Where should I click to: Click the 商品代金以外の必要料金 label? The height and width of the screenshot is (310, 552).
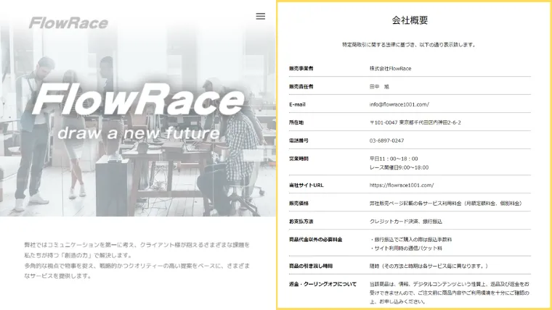tap(315, 240)
